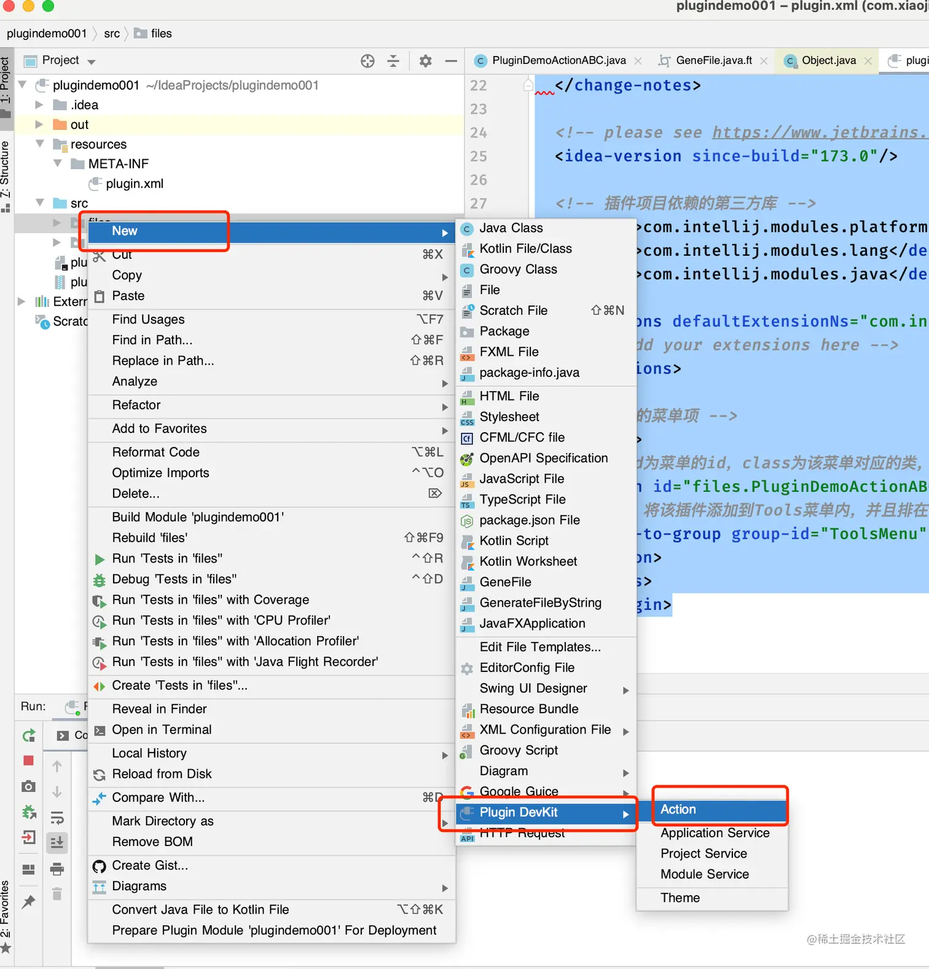The image size is (929, 969).
Task: Open the Refactor submenu
Action: (271, 405)
